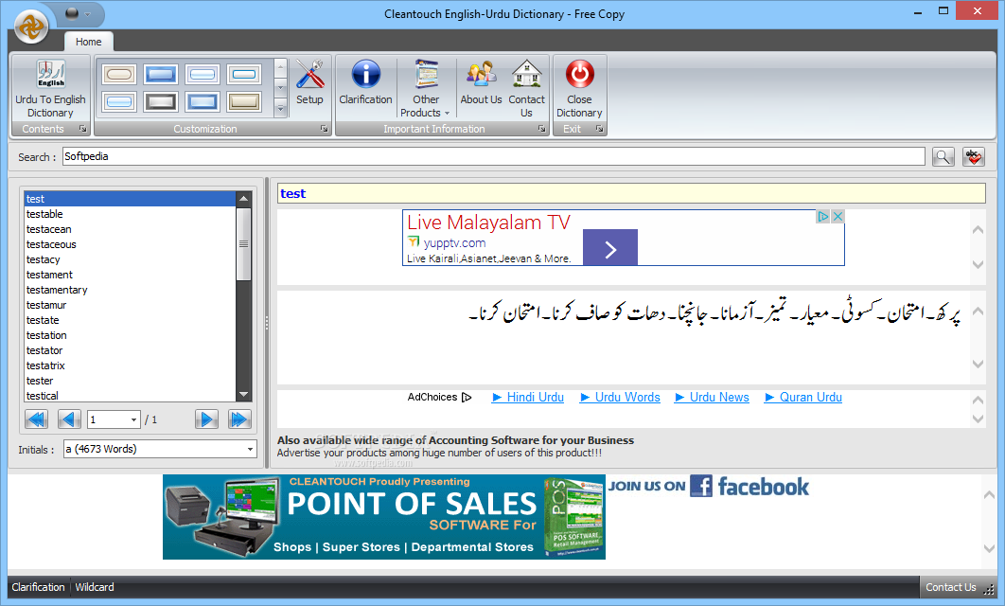Click the application orb logo button
This screenshot has height=606, width=1005.
coord(31,27)
